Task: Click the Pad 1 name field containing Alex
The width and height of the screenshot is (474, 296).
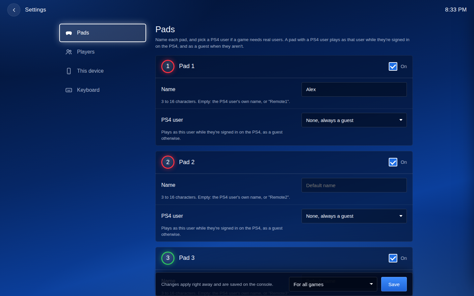Action: pyautogui.click(x=354, y=89)
